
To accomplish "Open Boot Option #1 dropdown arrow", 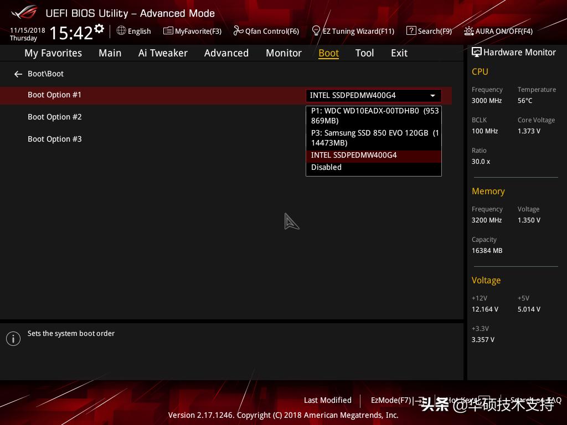I will click(x=432, y=95).
